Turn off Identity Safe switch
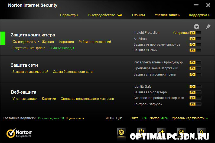The image size is (215, 143). pyautogui.click(x=196, y=87)
